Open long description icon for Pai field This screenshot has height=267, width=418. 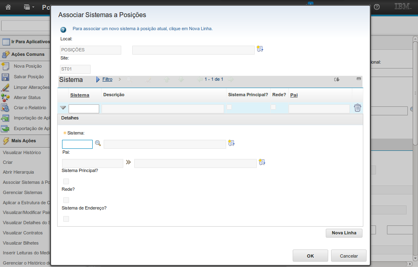tap(262, 162)
